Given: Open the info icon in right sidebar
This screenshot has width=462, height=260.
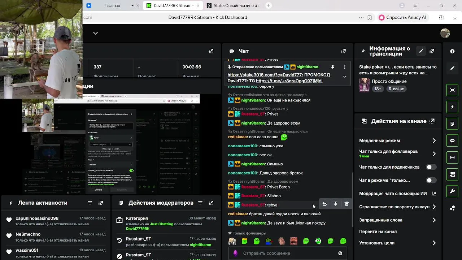Looking at the screenshot, I should 452,51.
